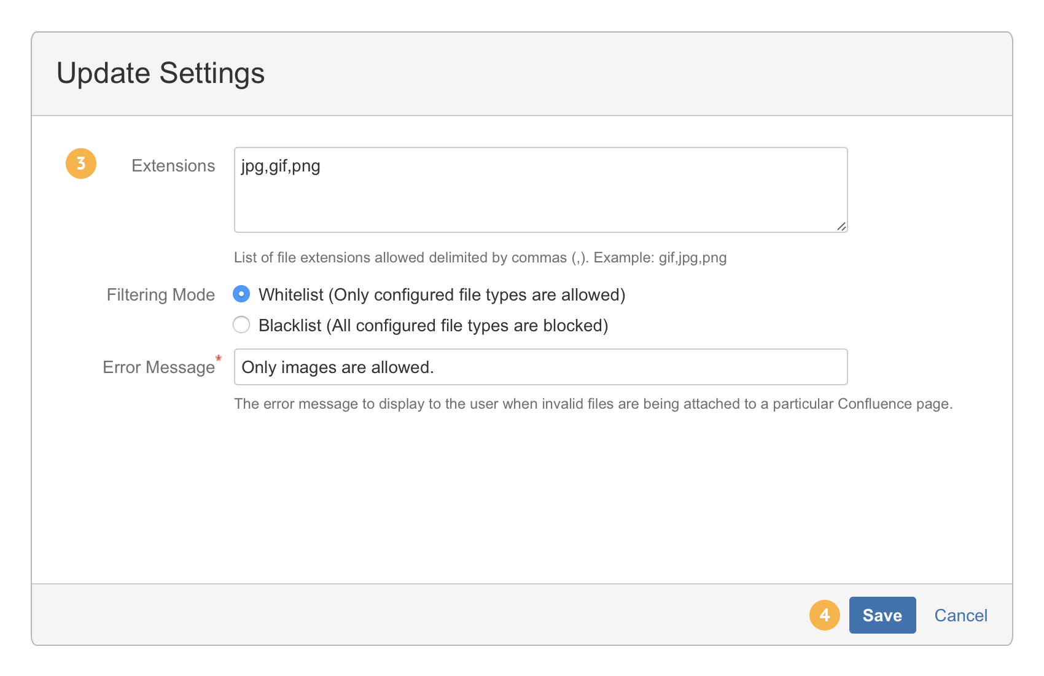The height and width of the screenshot is (676, 1044).
Task: Select the Whitelist filtering mode
Action: 241,294
